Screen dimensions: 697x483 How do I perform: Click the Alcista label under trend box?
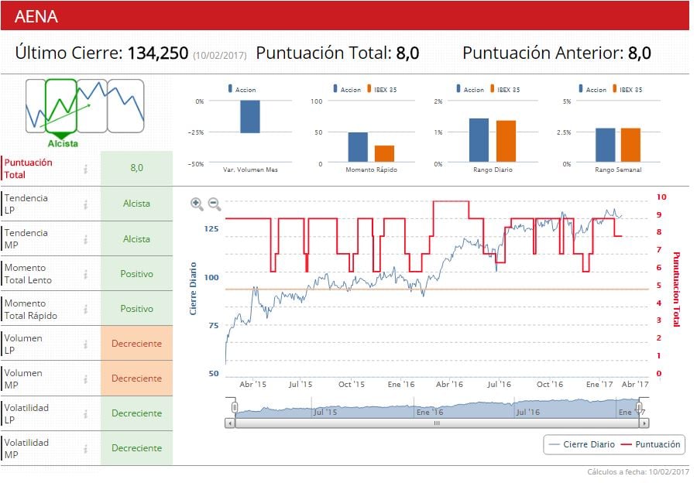click(x=63, y=143)
